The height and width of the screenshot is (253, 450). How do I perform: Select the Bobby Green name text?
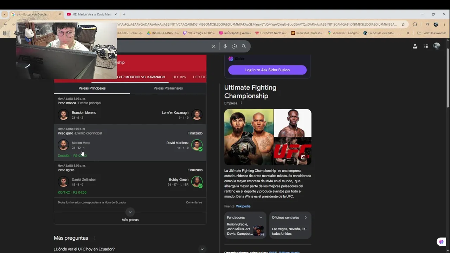tap(179, 180)
